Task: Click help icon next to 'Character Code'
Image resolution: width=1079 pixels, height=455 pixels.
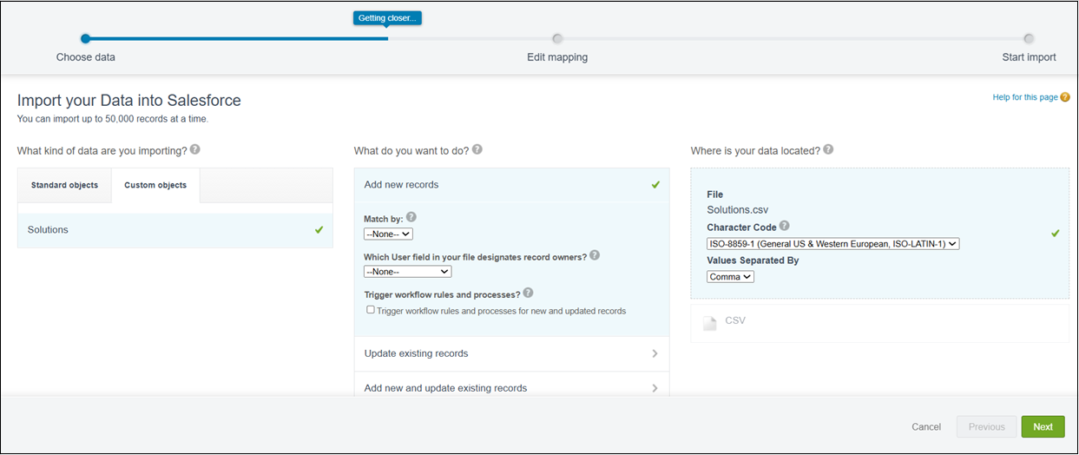Action: [785, 227]
